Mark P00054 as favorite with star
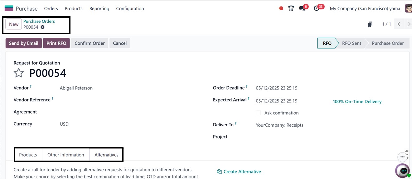The image size is (412, 179). [x=19, y=73]
